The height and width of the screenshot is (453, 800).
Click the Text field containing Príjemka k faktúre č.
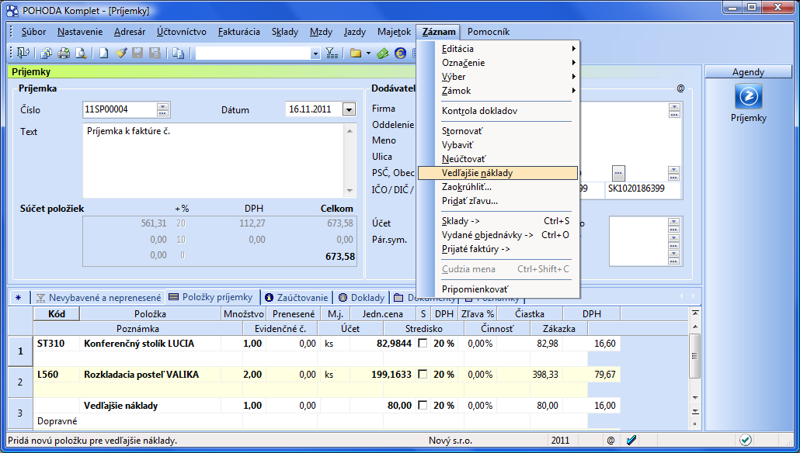coord(214,161)
